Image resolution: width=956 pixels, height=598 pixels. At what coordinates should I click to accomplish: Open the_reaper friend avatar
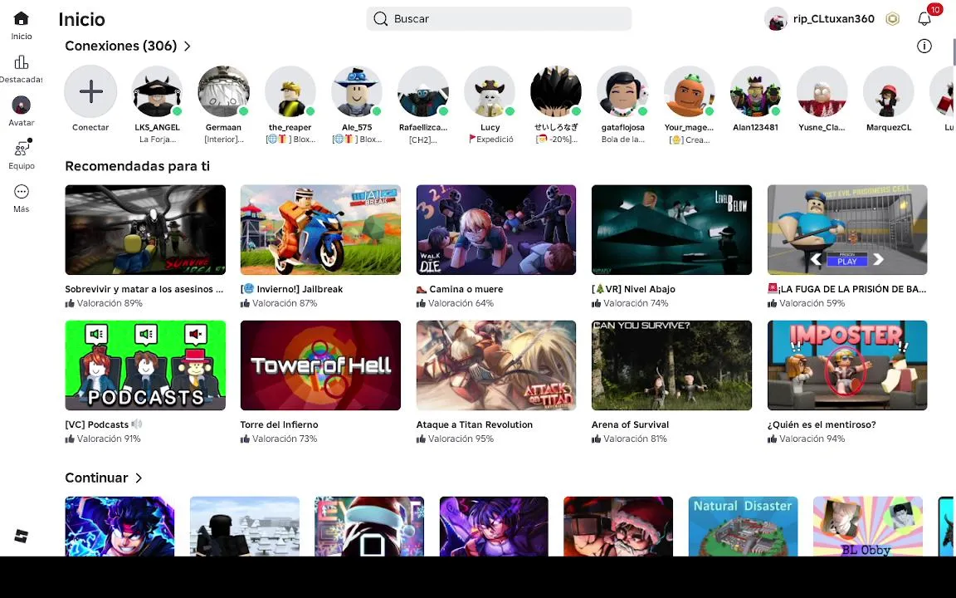[x=290, y=91]
